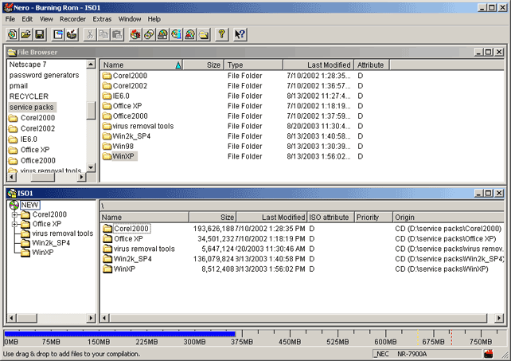Click Win98 folder icon in File Browser list
Image resolution: width=511 pixels, height=361 pixels.
click(107, 146)
